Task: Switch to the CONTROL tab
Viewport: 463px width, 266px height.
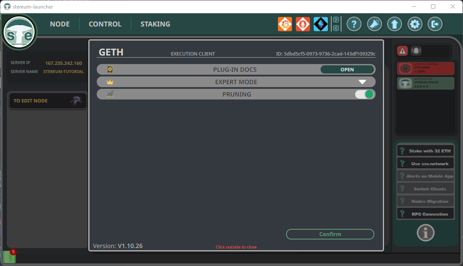Action: pos(105,24)
